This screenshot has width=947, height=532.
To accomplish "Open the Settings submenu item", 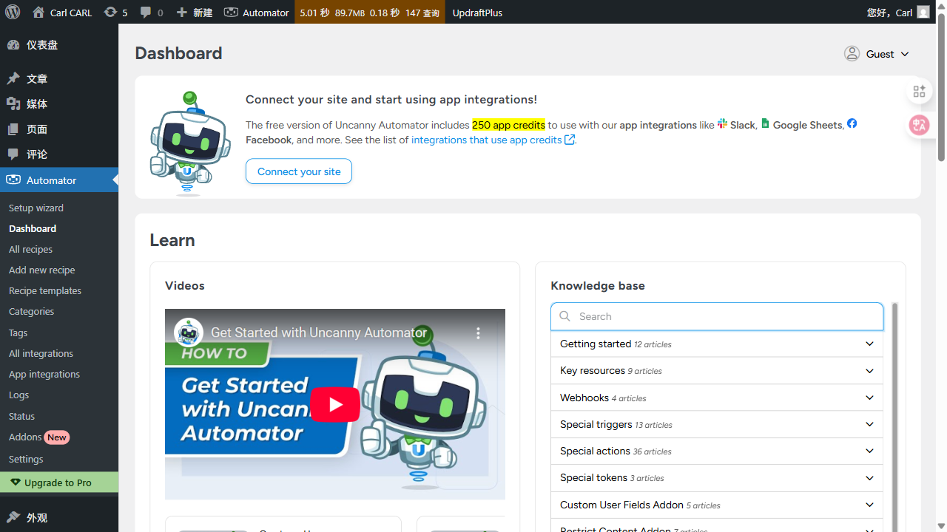I will pos(26,459).
